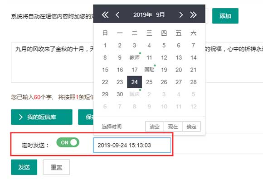Image resolution: width=263 pixels, height=179 pixels.
Task: Click the green 发送 send button
Action: 24,167
